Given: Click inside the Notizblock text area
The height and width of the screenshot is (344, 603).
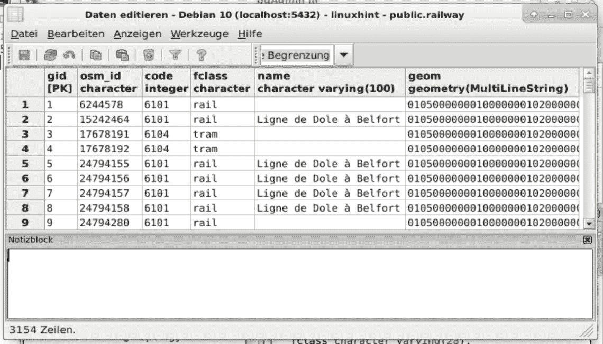Looking at the screenshot, I should point(300,283).
